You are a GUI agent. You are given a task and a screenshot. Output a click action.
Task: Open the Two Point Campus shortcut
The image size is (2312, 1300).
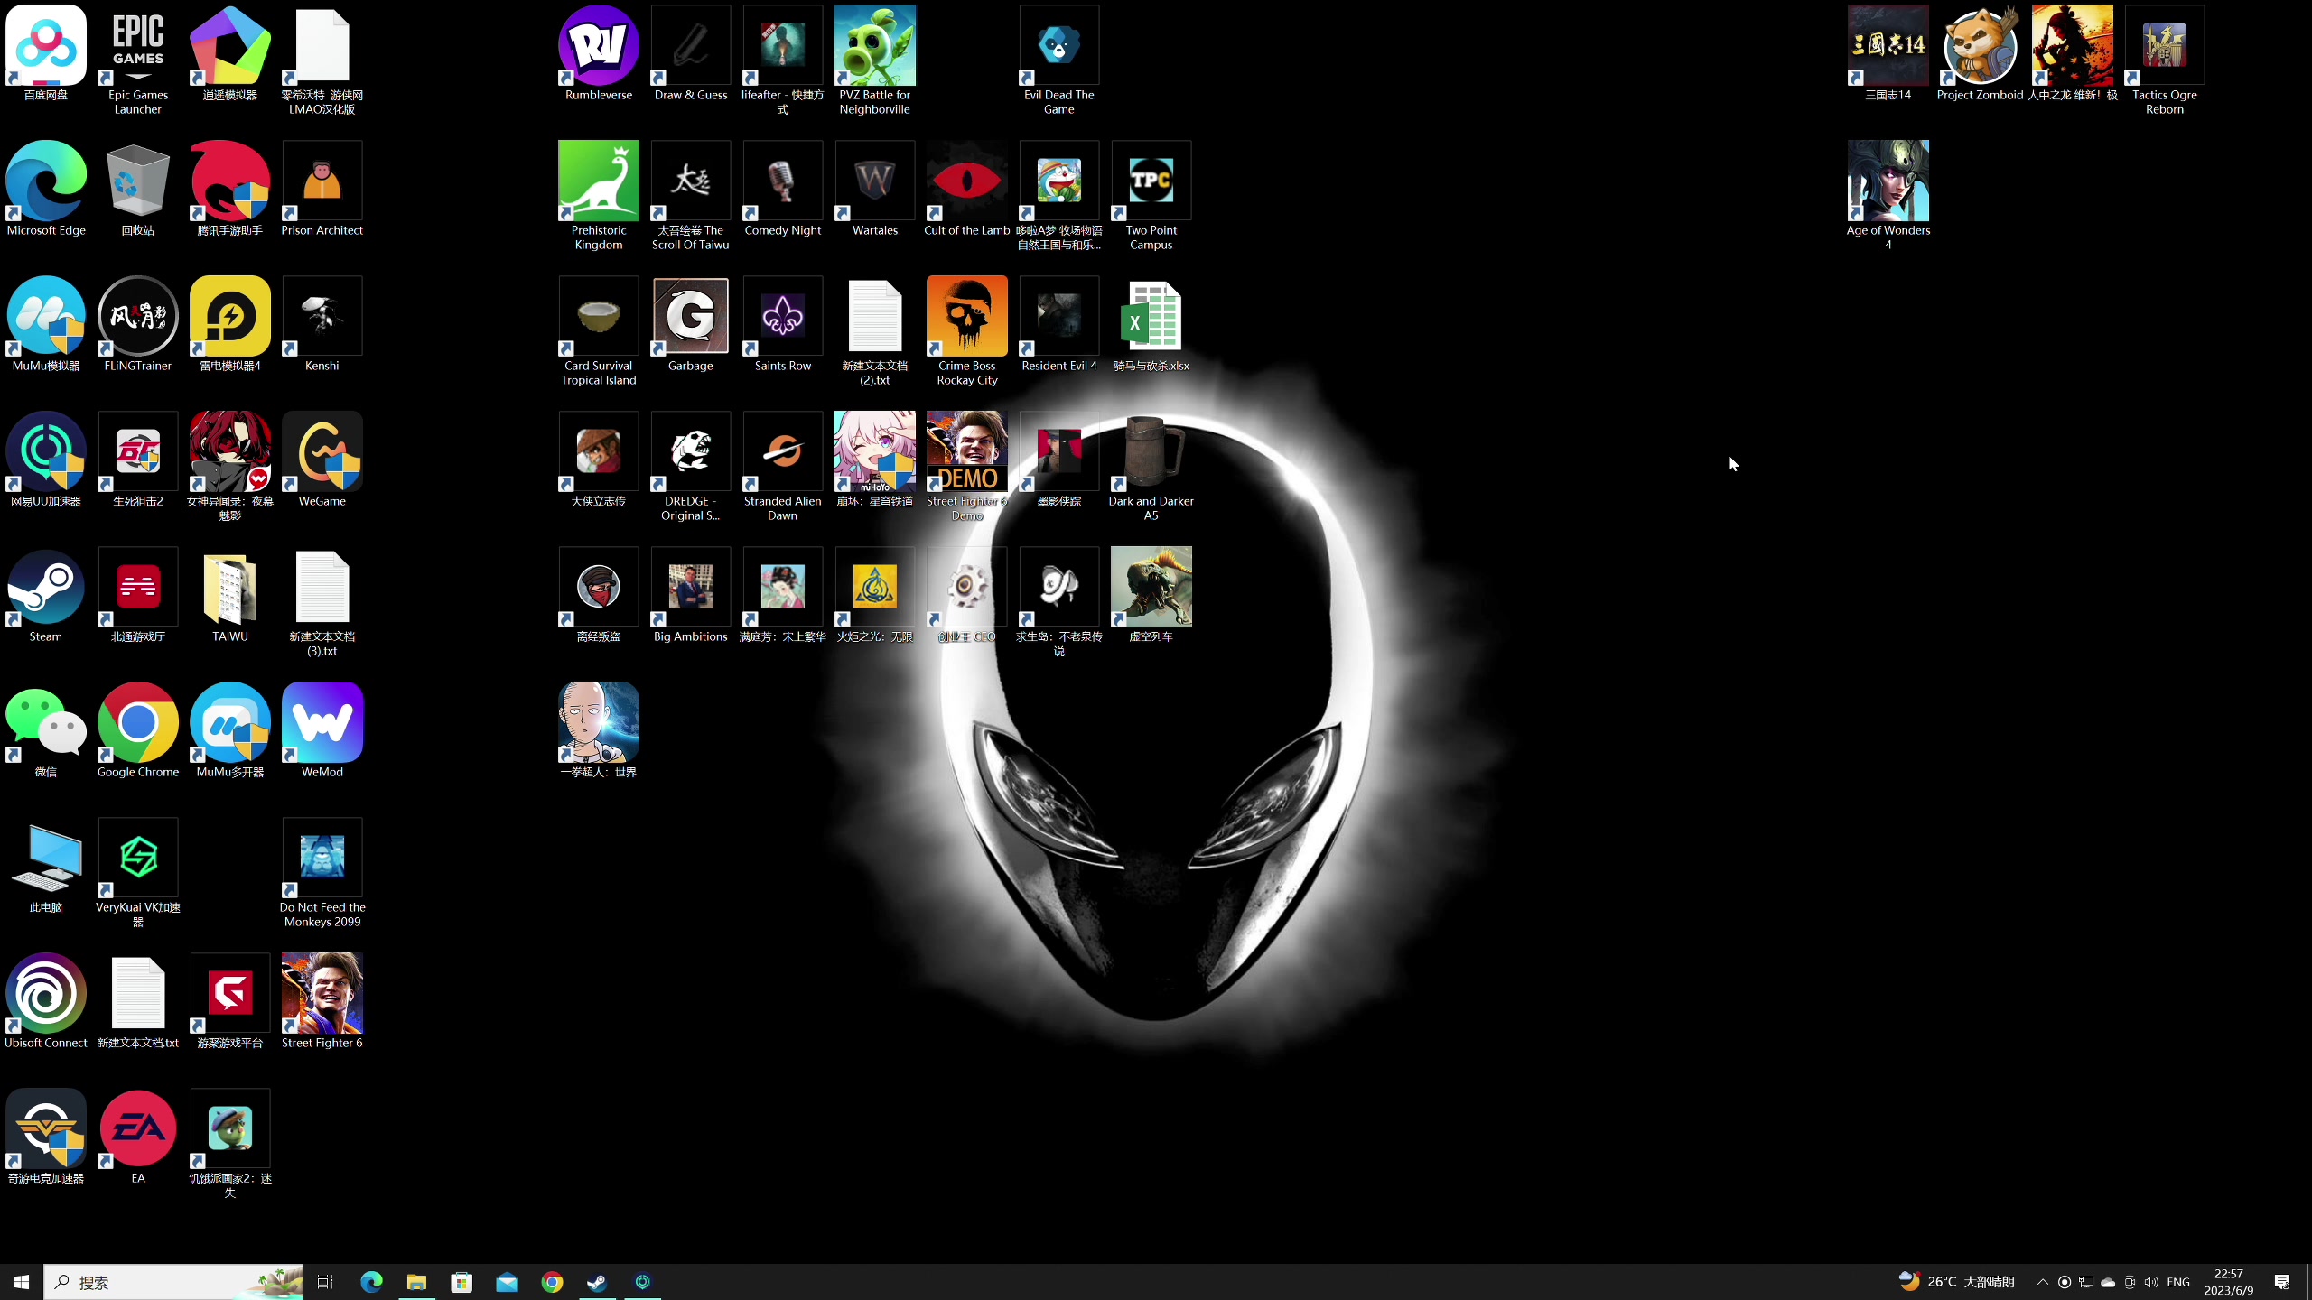pos(1151,197)
